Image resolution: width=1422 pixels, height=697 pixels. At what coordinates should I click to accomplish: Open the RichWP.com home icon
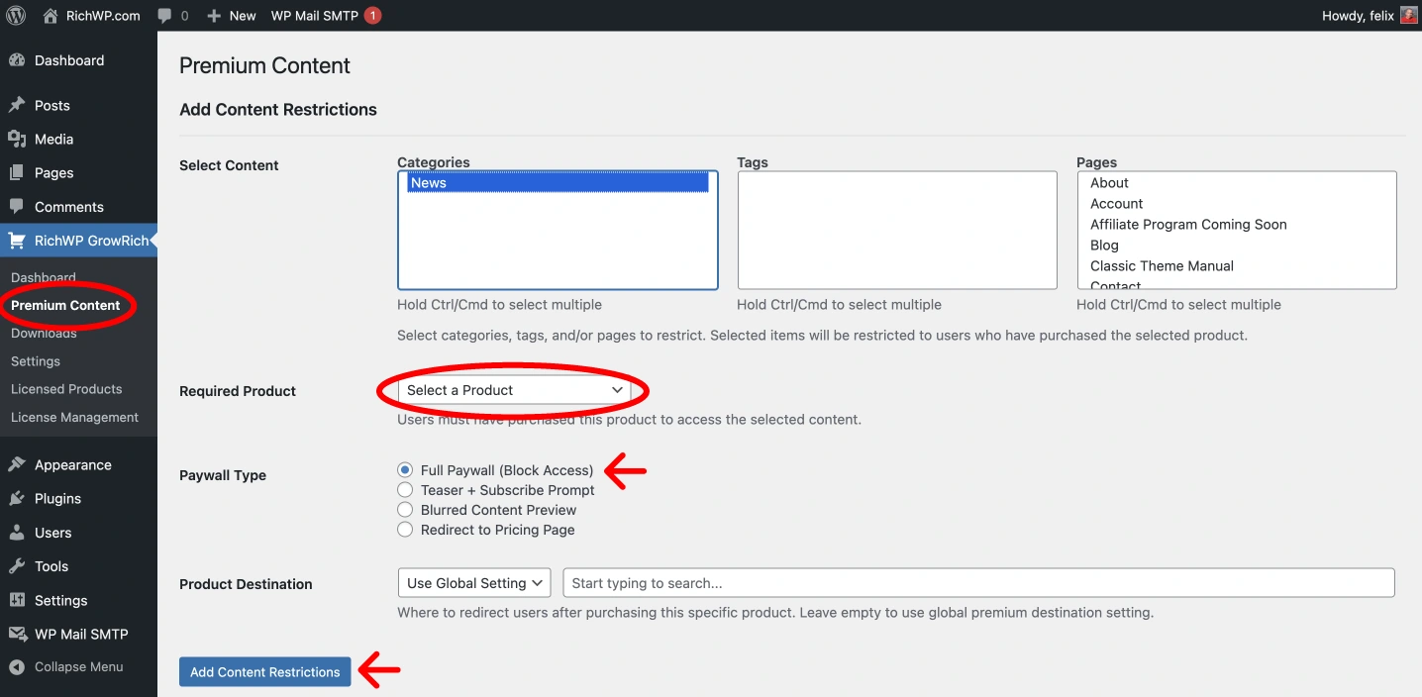pyautogui.click(x=51, y=16)
